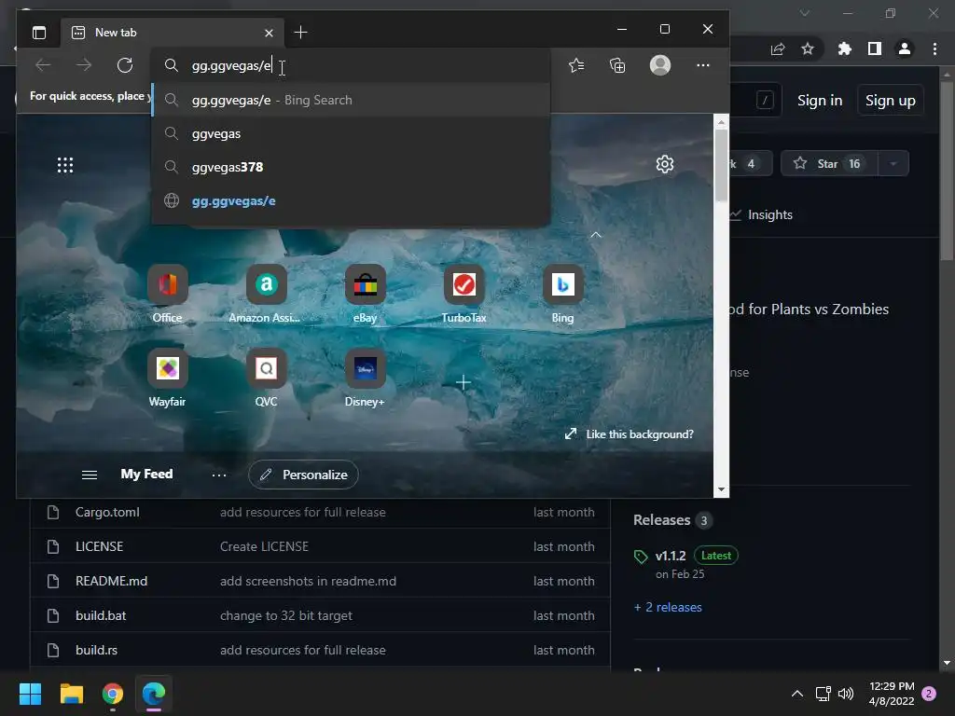Refresh the Edge page
The width and height of the screenshot is (955, 716).
(125, 65)
